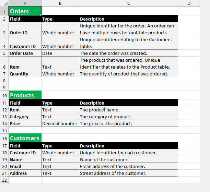Screen dimensions: 210x192
Task: Click the Quantity field cell
Action: tap(25, 74)
